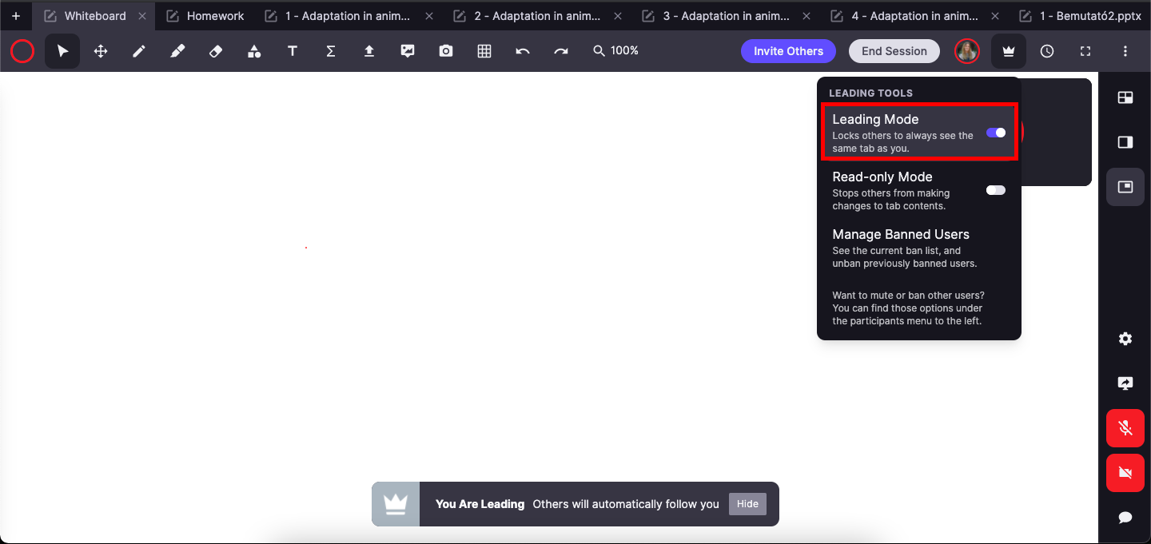The height and width of the screenshot is (544, 1151).
Task: Enable the Read-only Mode switch
Action: click(x=995, y=190)
